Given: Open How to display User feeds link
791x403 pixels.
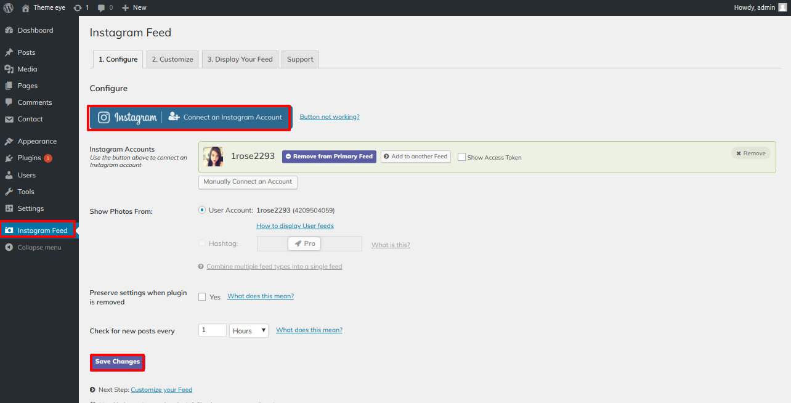Looking at the screenshot, I should tap(295, 226).
